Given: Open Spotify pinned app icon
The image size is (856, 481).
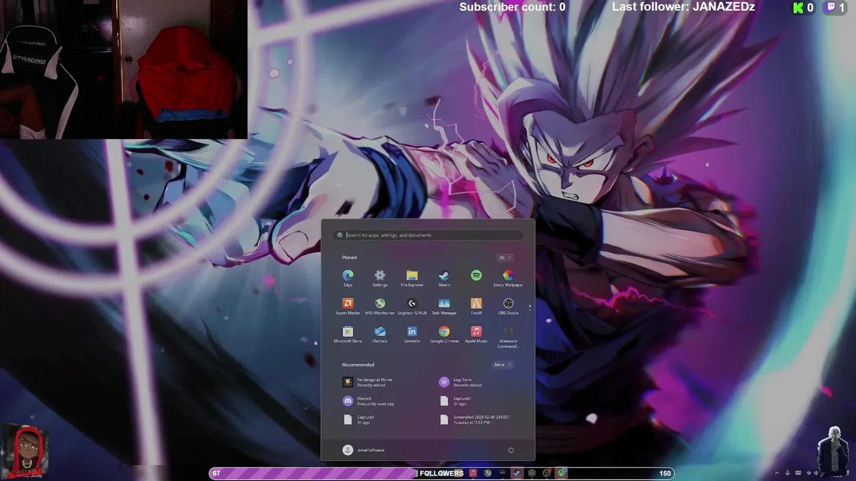Looking at the screenshot, I should click(x=476, y=275).
